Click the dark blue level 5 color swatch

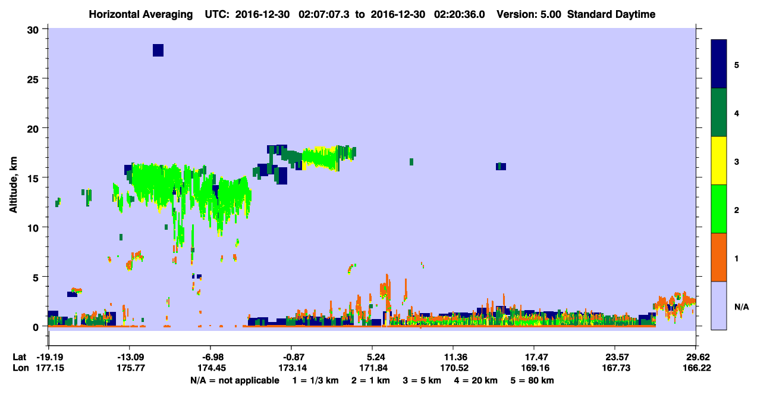tap(719, 64)
